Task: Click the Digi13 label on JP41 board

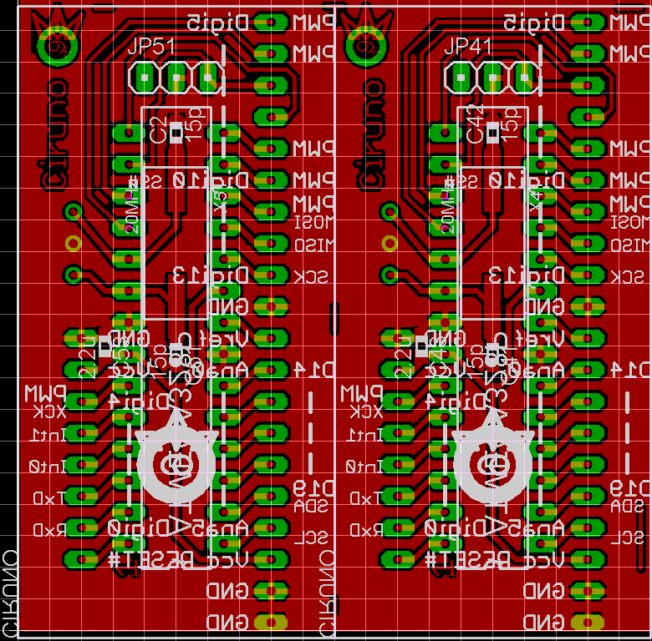Action: click(527, 275)
